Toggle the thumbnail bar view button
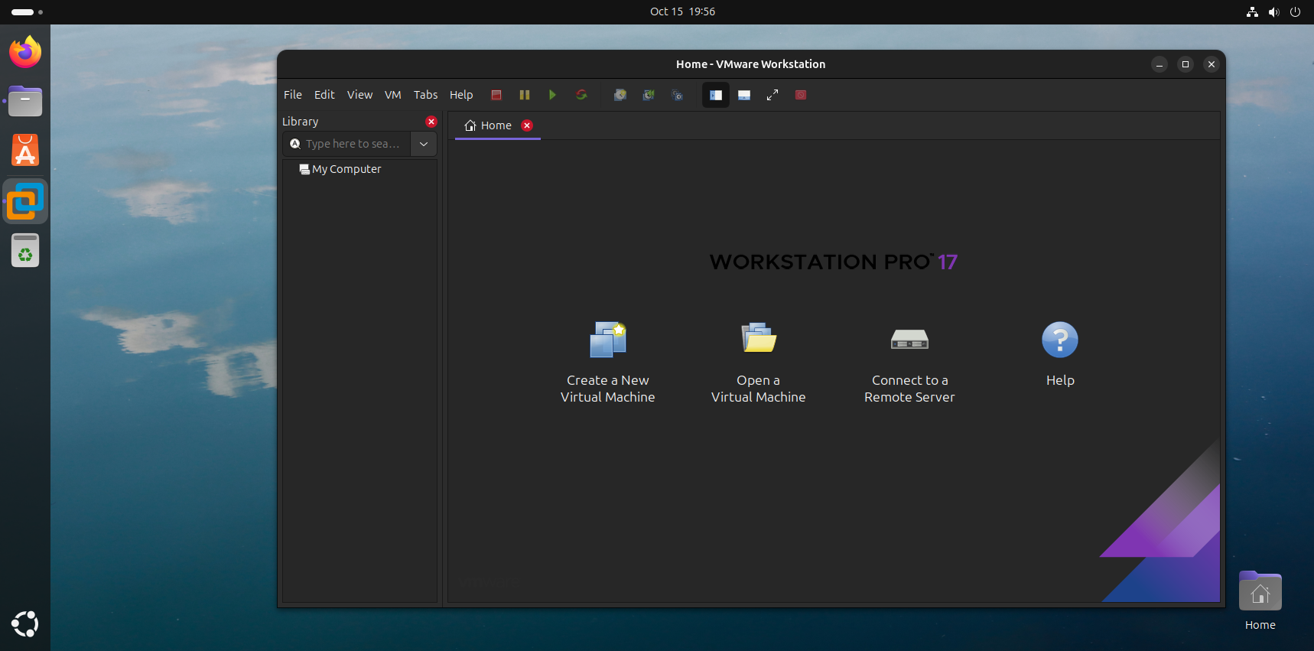 point(744,95)
